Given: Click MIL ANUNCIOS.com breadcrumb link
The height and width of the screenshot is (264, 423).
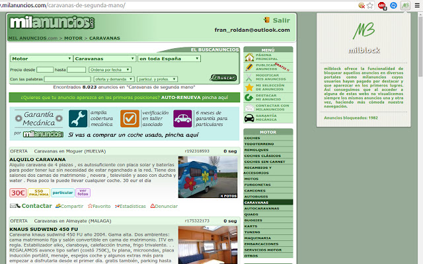Looking at the screenshot, I should 33,38.
